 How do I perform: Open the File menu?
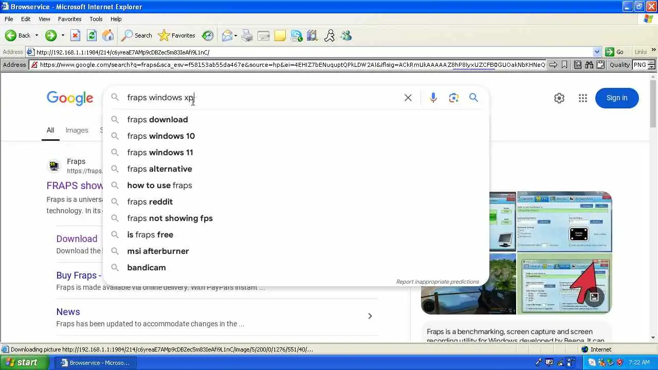9,19
